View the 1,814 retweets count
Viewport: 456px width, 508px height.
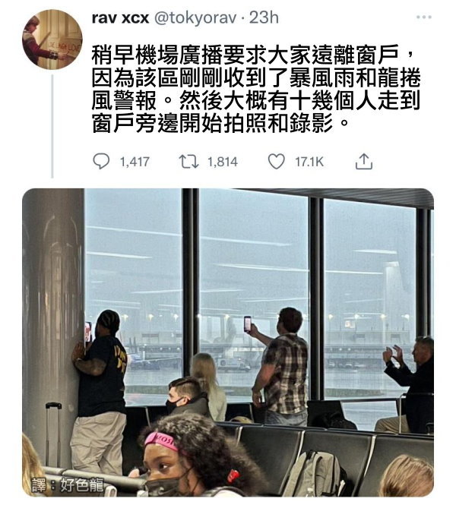coord(223,162)
